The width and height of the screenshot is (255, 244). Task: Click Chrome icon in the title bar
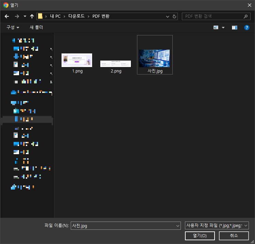(x=6, y=5)
